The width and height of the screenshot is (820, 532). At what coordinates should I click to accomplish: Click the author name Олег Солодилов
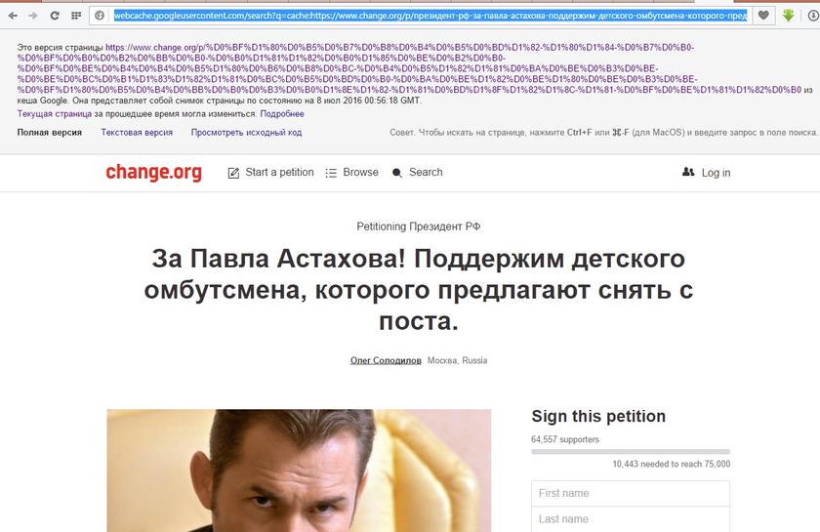[x=386, y=360]
